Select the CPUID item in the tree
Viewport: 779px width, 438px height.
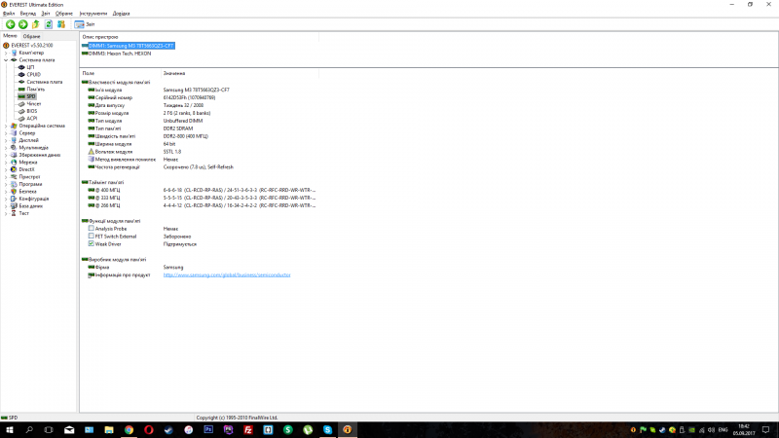coord(33,75)
